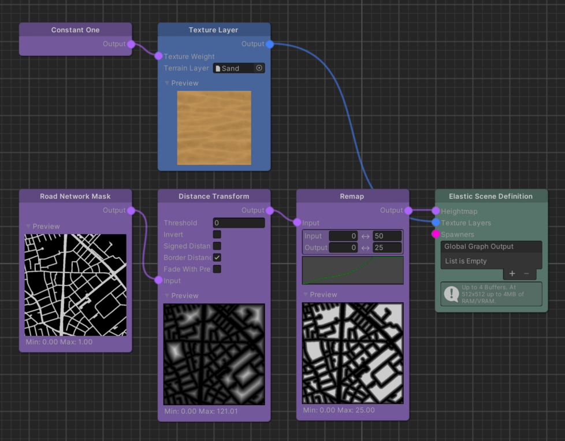
Task: Collapse the Road Network Mask Preview
Action: tap(29, 227)
